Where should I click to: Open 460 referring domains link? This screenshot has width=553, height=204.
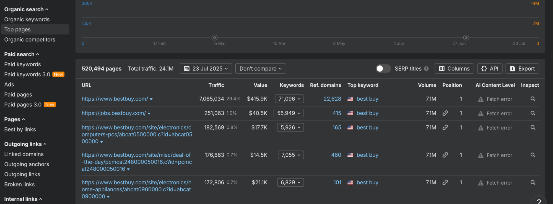click(x=336, y=155)
